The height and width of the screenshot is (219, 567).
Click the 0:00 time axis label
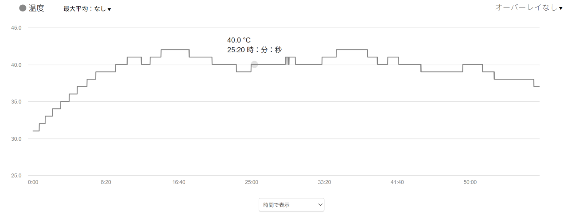coord(33,182)
